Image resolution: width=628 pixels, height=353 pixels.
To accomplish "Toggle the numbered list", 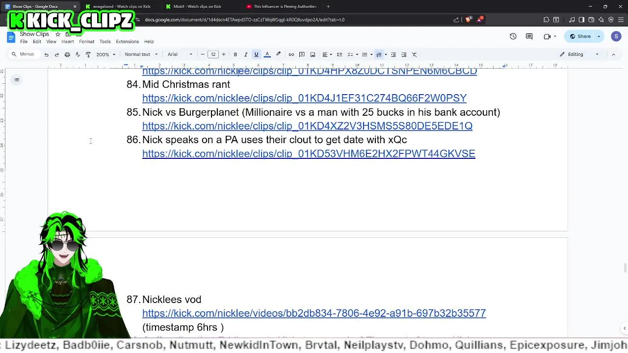I will point(379,54).
